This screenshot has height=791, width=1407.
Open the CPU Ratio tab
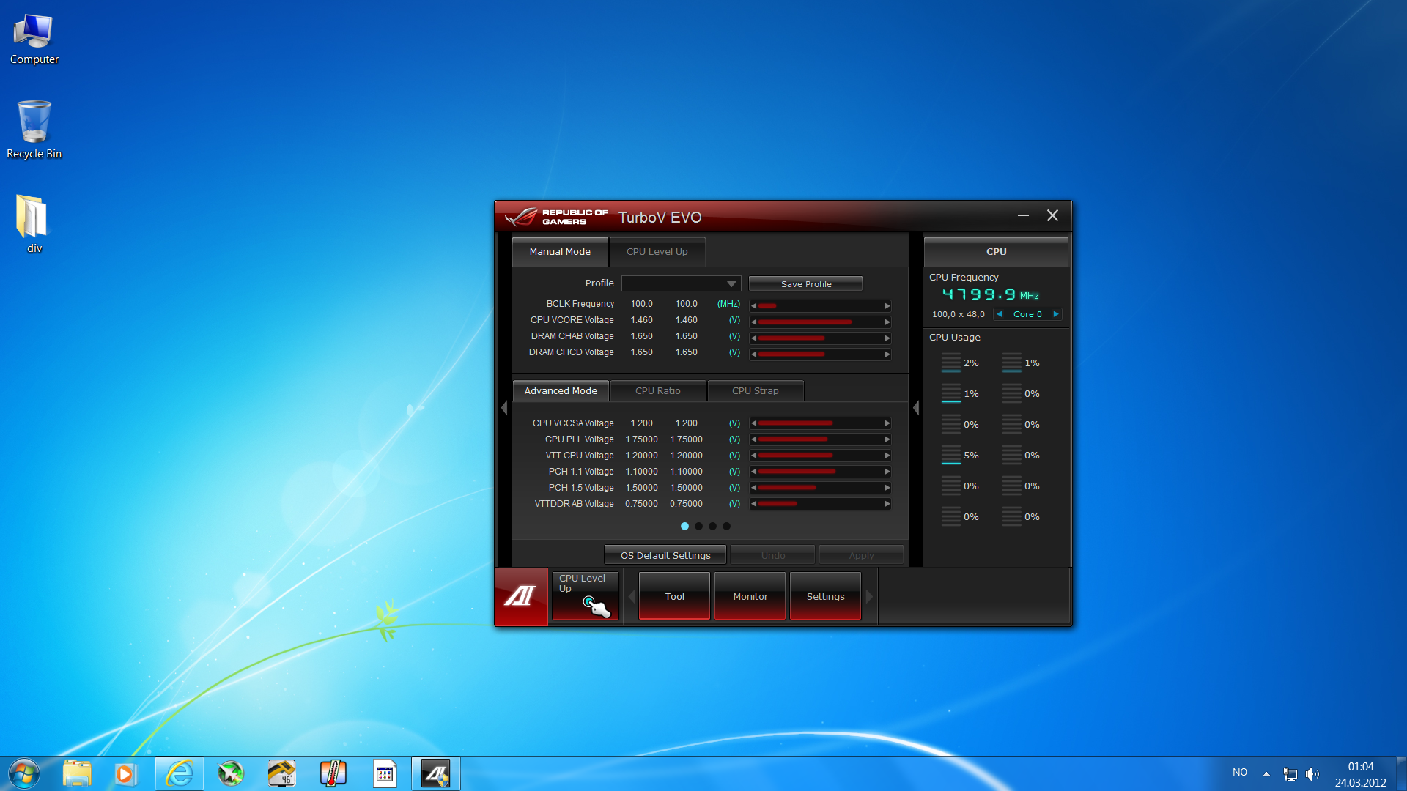658,390
